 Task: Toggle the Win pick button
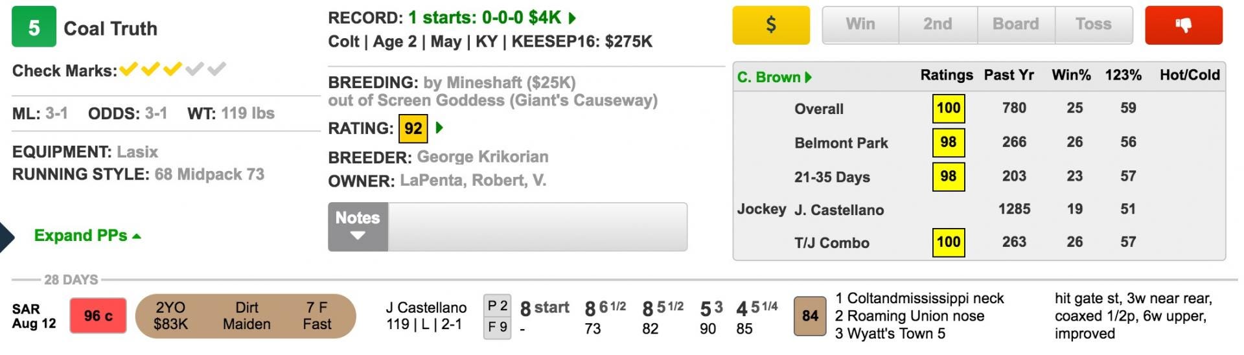(x=860, y=25)
